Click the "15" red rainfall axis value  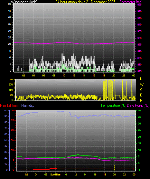[13, 140]
